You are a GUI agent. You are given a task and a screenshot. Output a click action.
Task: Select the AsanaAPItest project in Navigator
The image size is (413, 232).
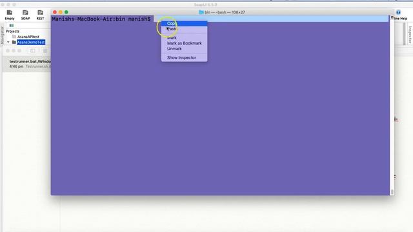point(28,37)
